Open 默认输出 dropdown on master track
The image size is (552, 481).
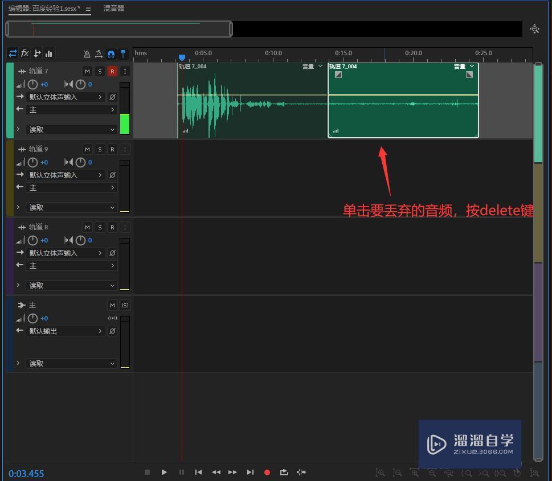pyautogui.click(x=66, y=331)
